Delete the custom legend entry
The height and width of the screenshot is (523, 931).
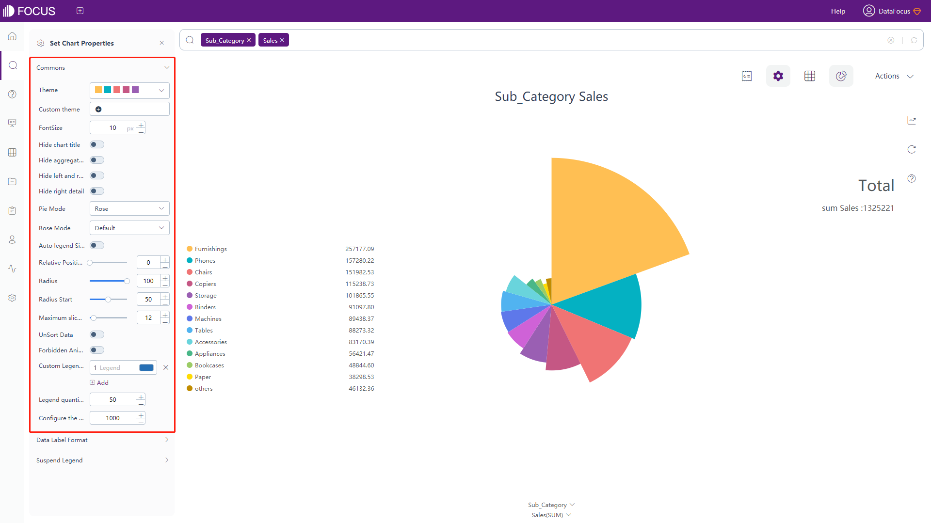[x=166, y=367]
